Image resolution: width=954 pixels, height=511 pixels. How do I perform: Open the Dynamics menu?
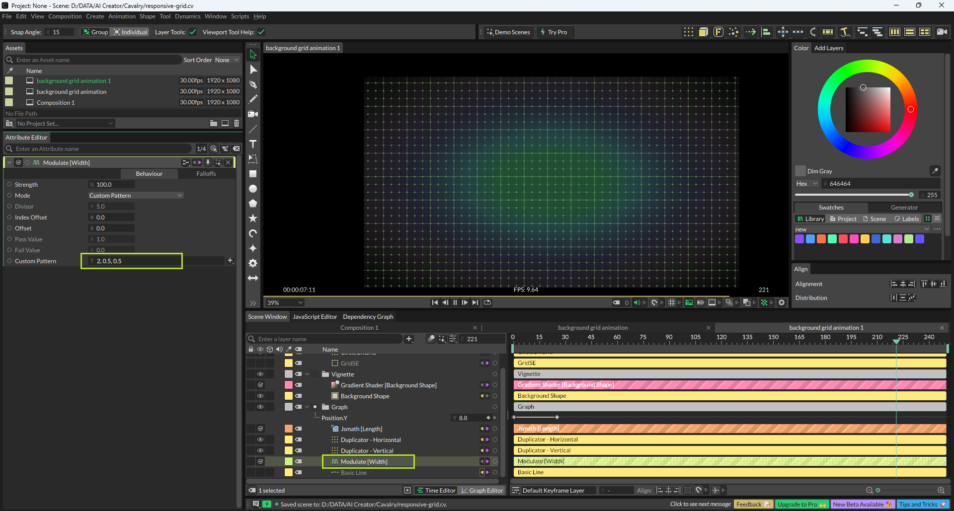click(187, 16)
